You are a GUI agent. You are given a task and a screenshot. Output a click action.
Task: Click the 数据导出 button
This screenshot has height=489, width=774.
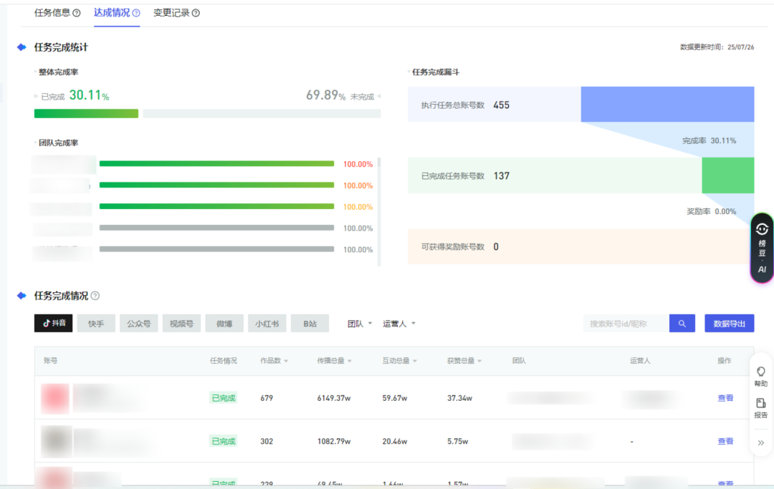tap(729, 324)
